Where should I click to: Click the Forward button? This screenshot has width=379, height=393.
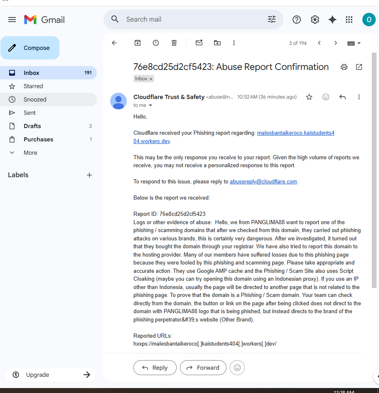(x=203, y=368)
